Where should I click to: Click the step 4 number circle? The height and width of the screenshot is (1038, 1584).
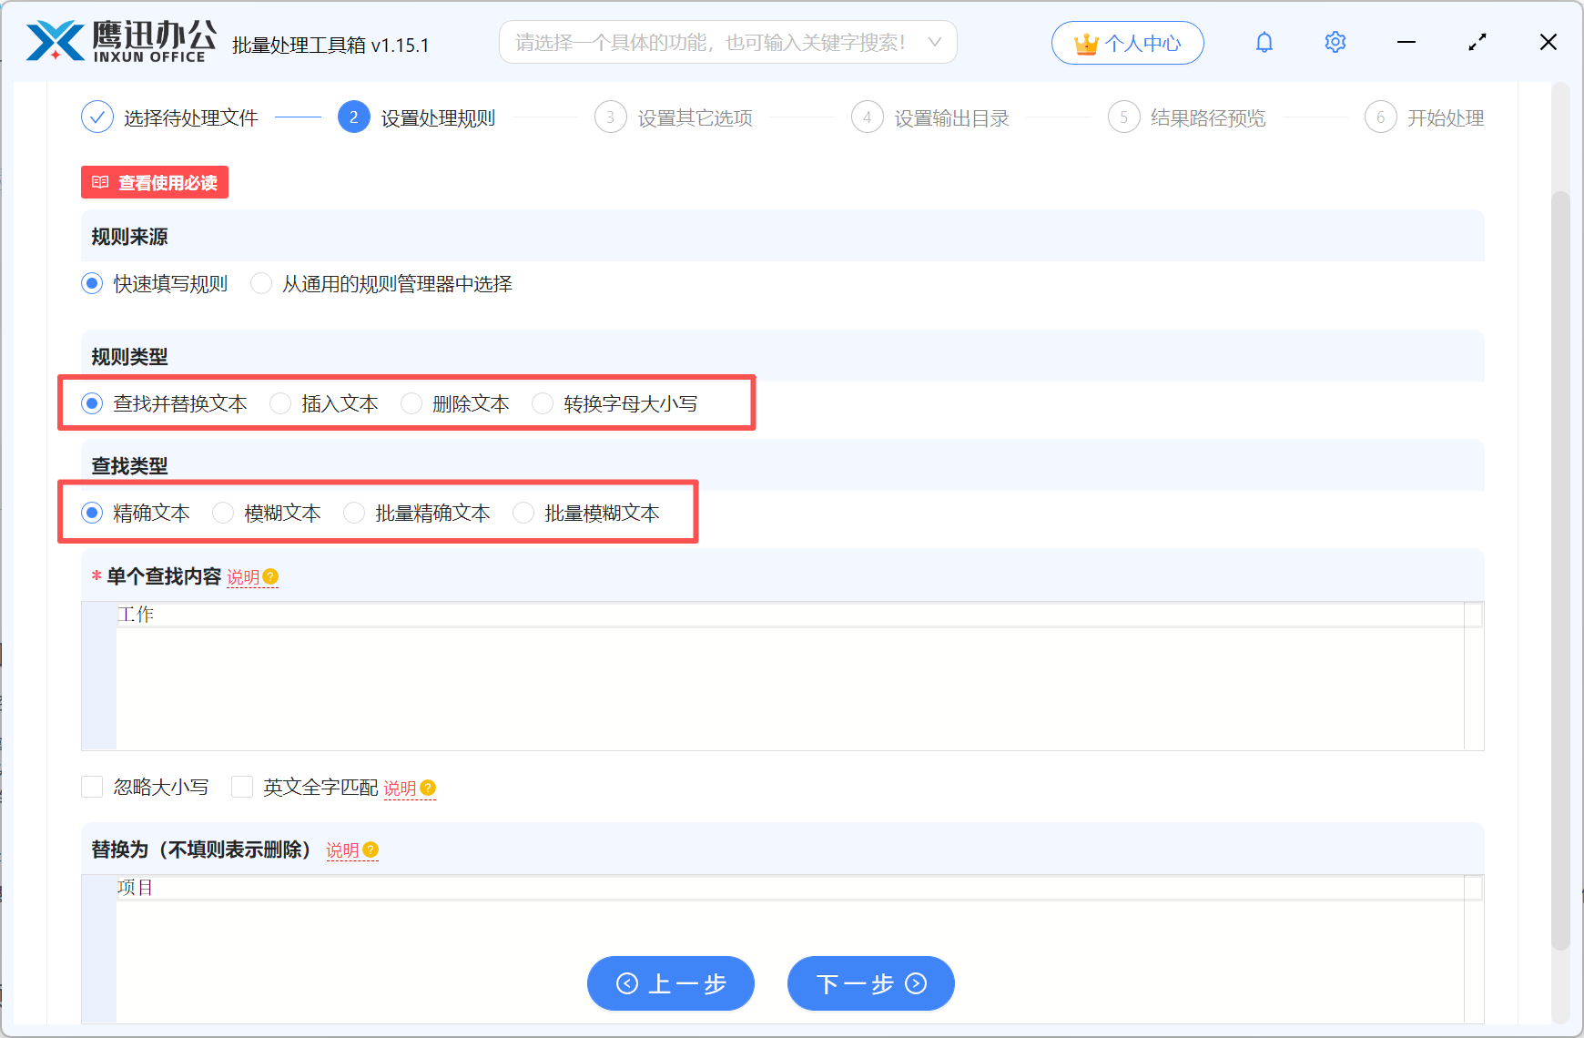pos(868,117)
